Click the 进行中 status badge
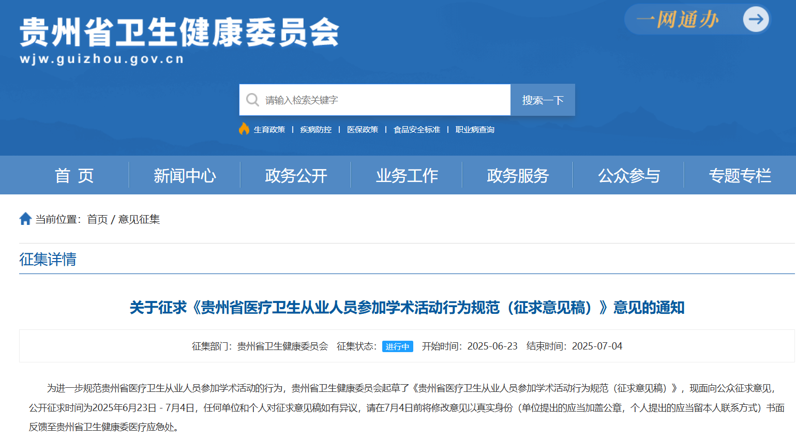Viewport: 796px width, 440px height. 397,346
